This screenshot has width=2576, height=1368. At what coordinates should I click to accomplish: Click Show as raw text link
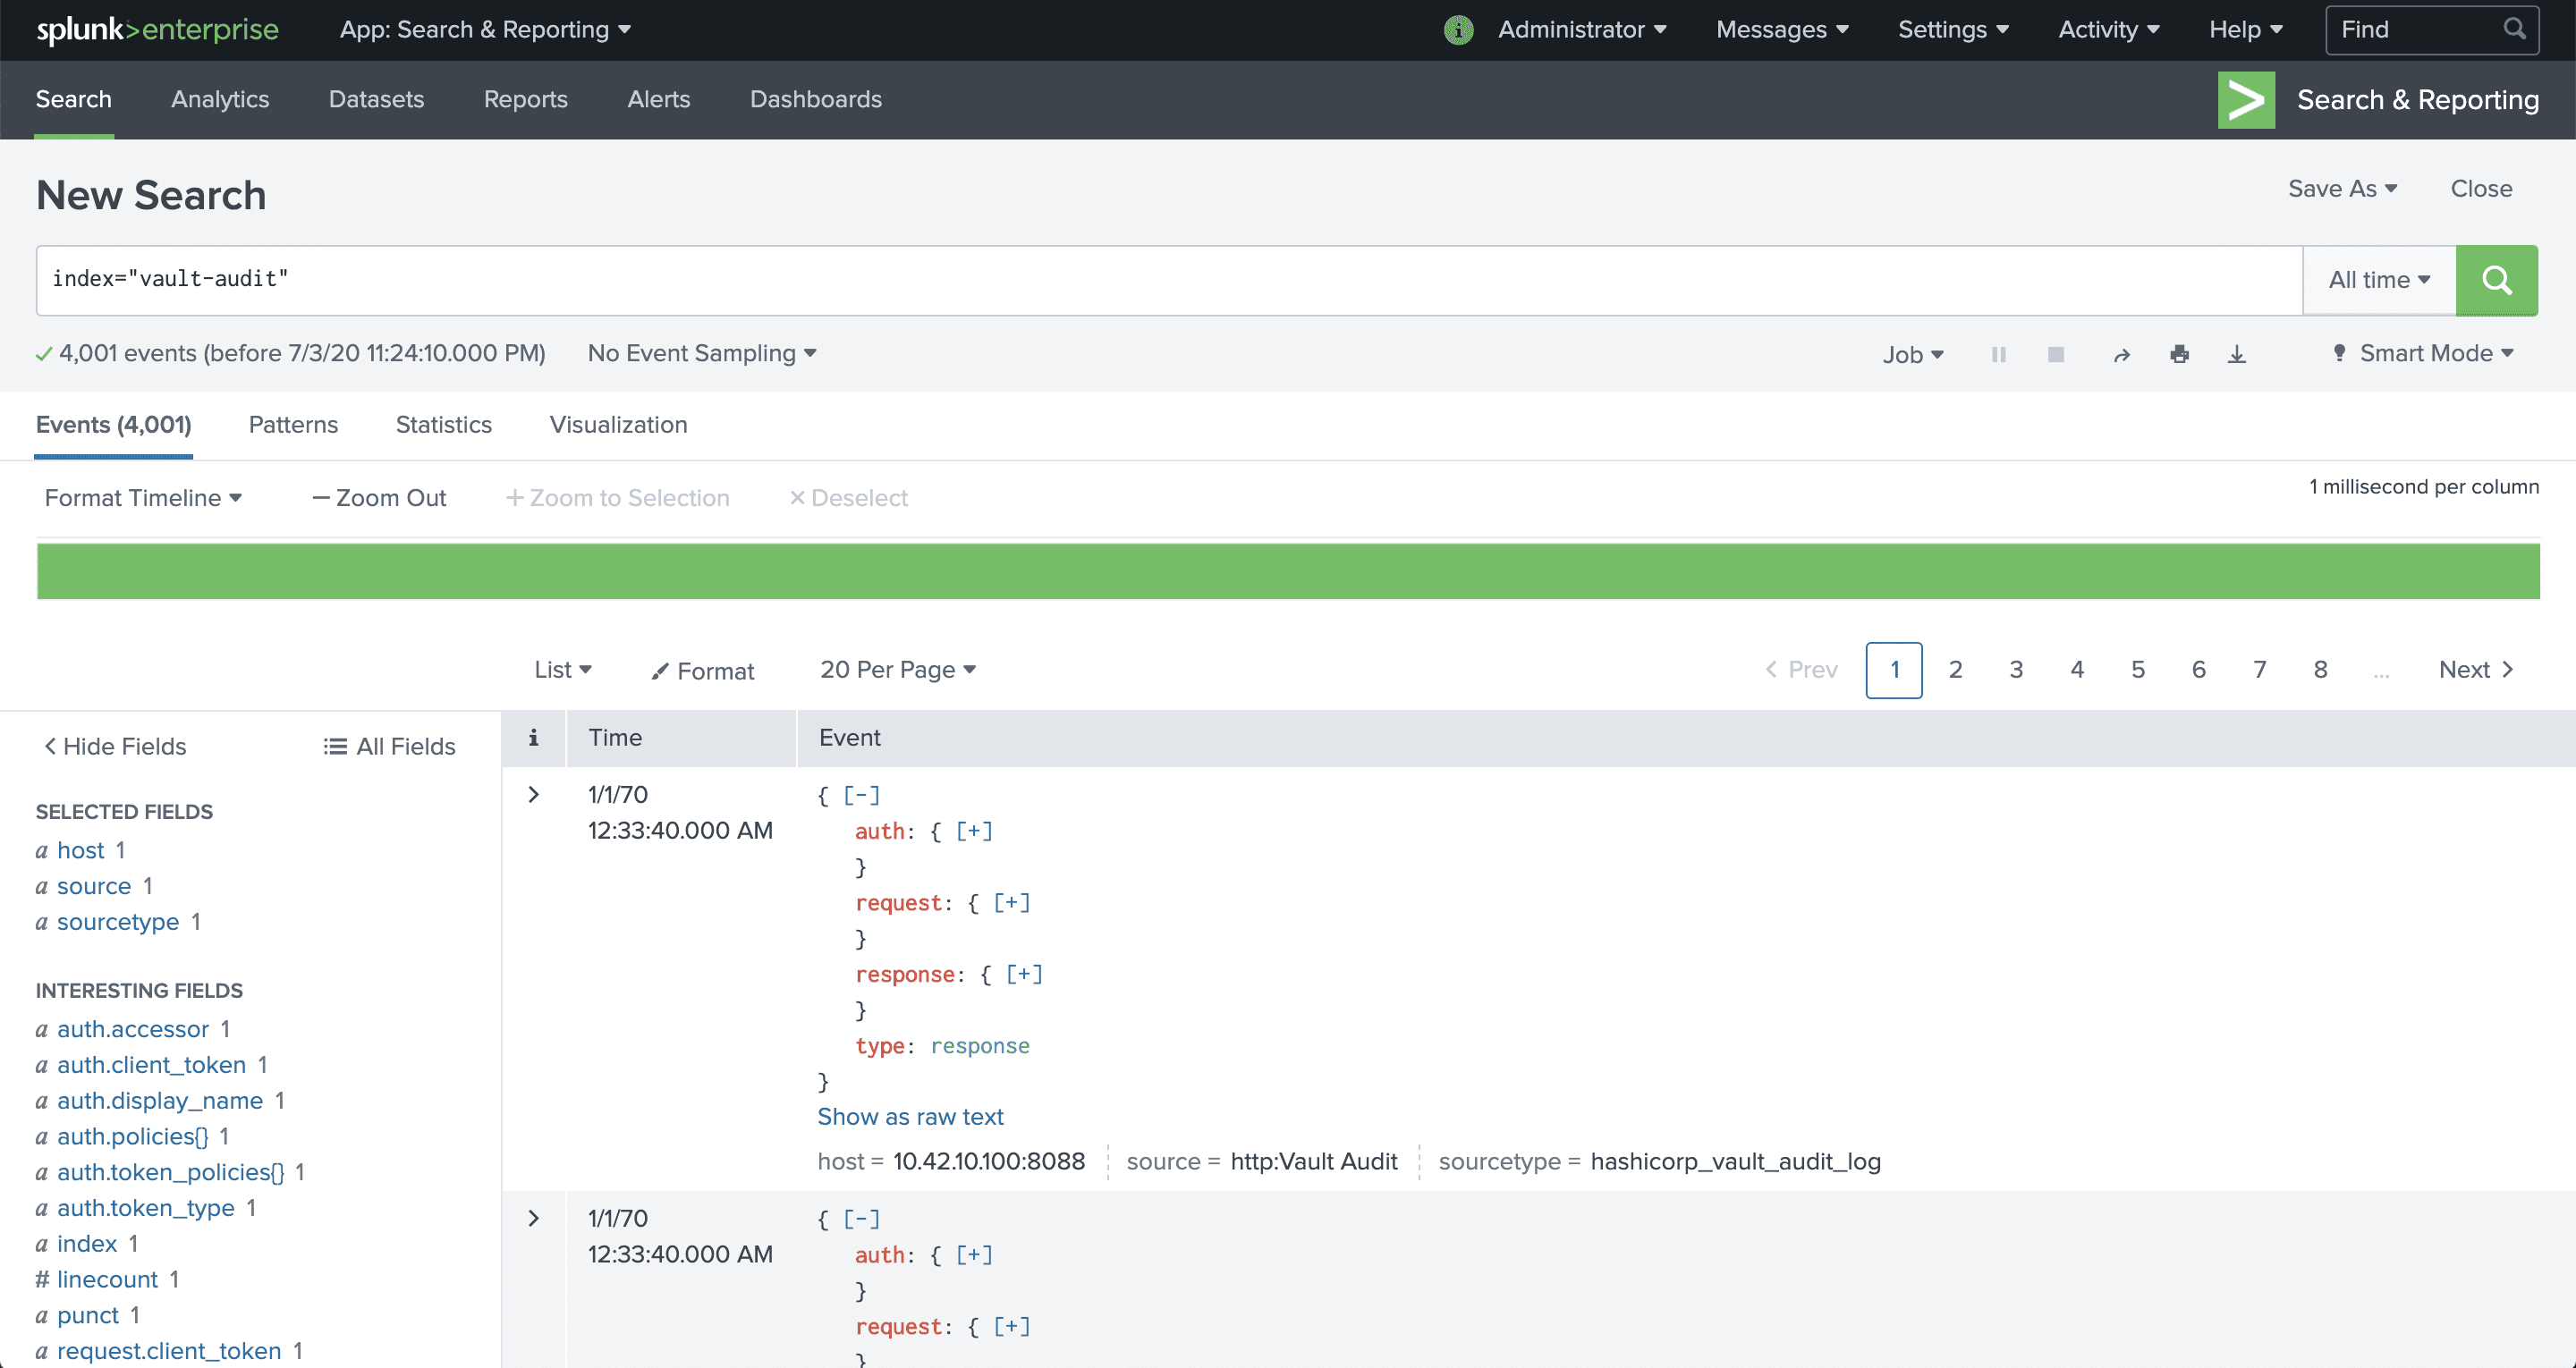908,1116
